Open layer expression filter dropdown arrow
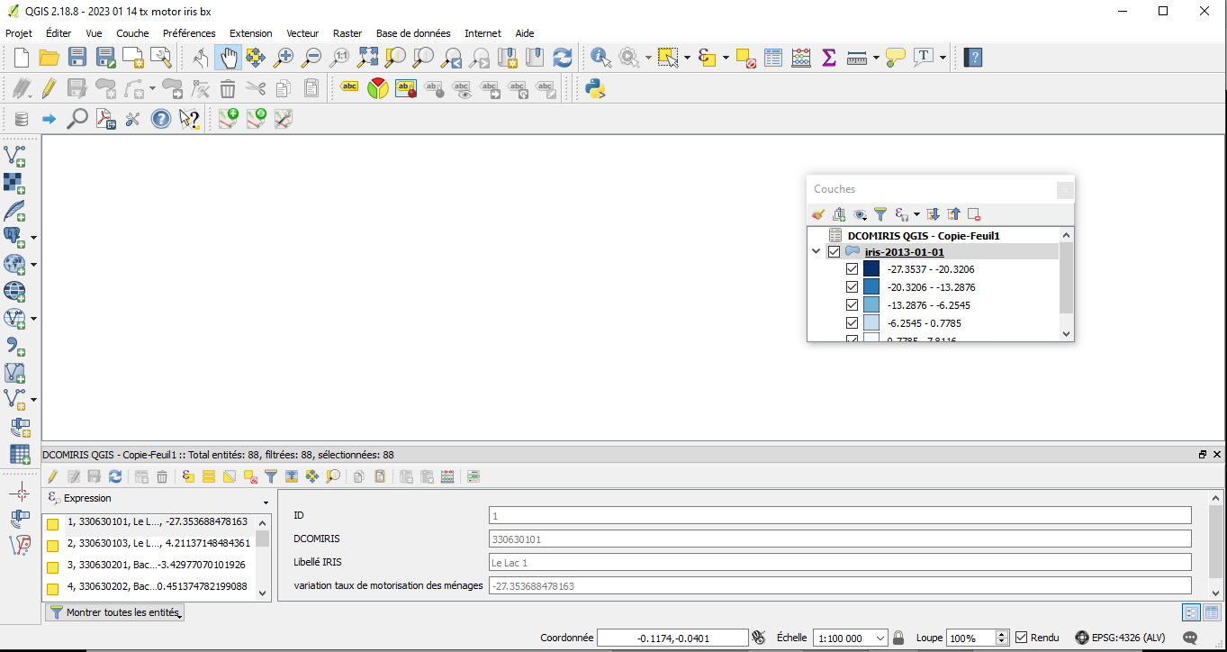The image size is (1227, 652). pos(916,214)
